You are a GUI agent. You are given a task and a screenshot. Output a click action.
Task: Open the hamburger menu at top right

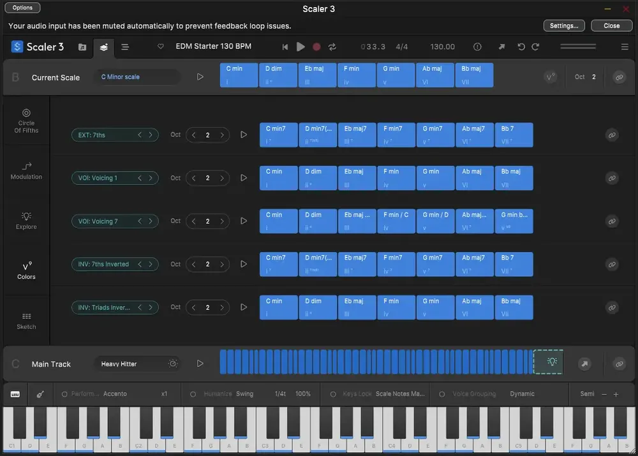pos(625,47)
